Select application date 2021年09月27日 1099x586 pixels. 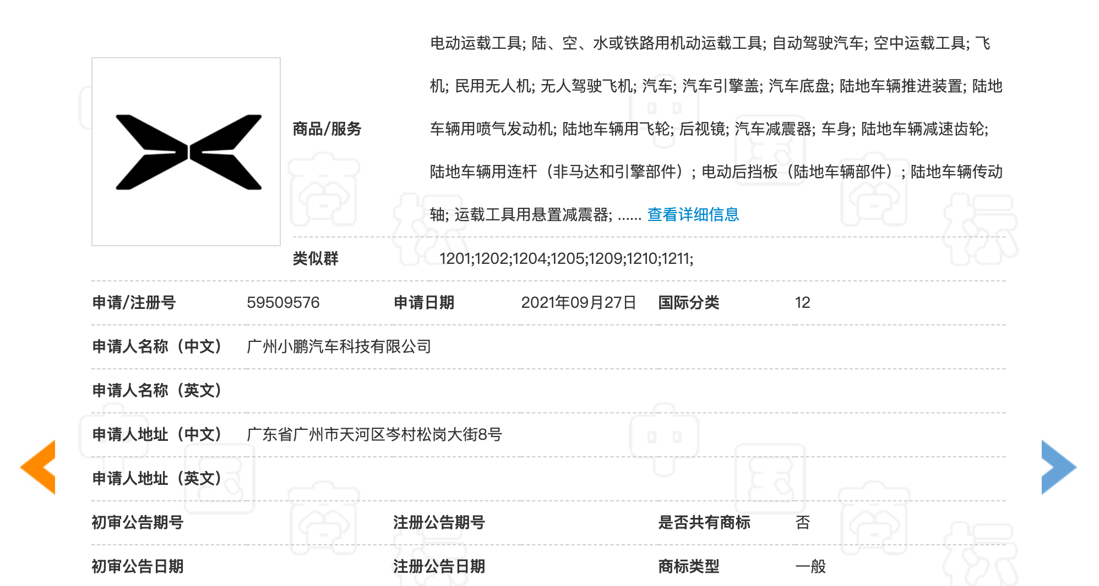578,302
